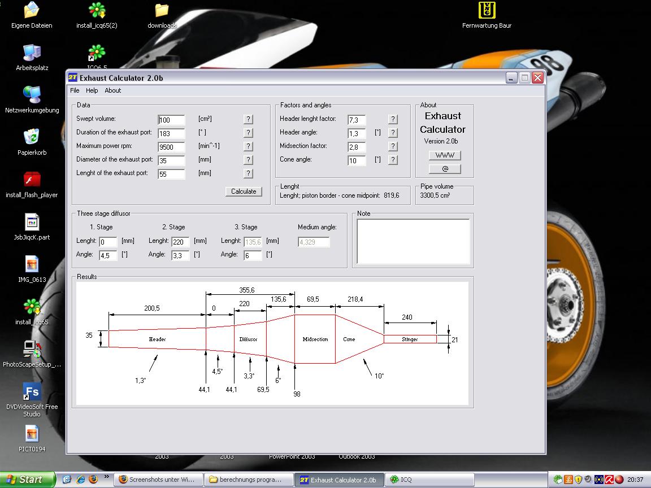Click the Firefox quick launch icon
The image size is (651, 488).
(93, 480)
